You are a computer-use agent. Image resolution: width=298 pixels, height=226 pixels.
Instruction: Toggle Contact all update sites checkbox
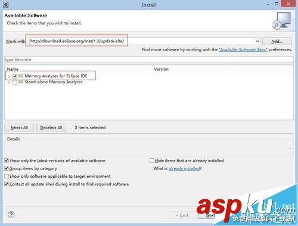click(x=7, y=184)
